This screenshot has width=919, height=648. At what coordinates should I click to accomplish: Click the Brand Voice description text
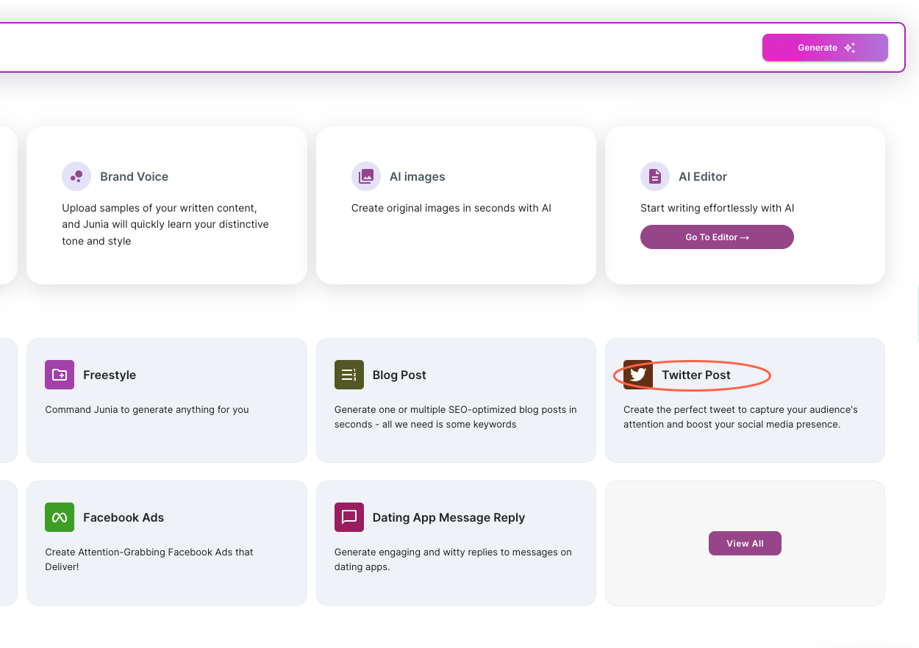(165, 224)
